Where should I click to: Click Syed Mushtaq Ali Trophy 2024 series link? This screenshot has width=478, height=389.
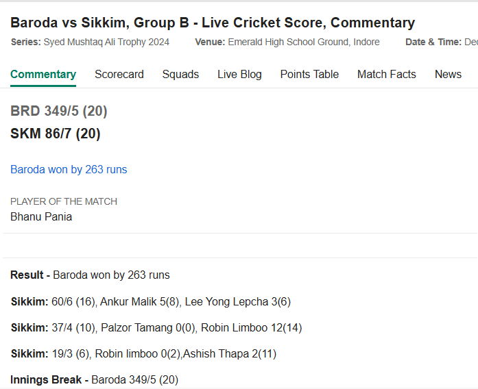(106, 42)
